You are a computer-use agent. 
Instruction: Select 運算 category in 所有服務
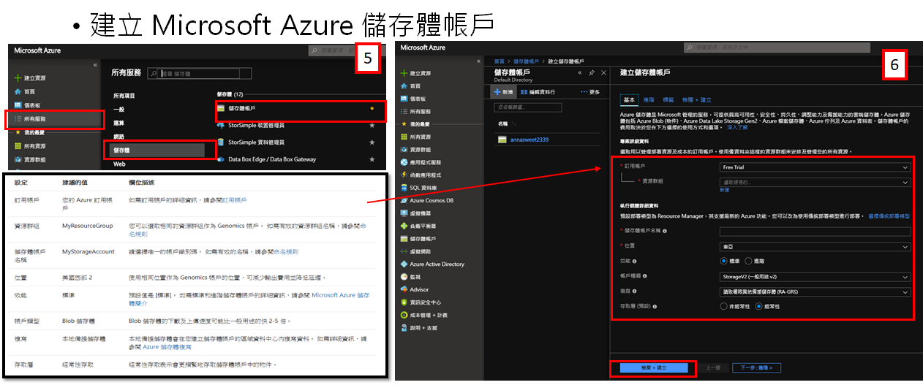118,123
